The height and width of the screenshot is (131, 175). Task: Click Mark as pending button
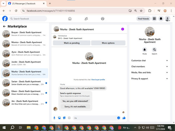coord(72,43)
